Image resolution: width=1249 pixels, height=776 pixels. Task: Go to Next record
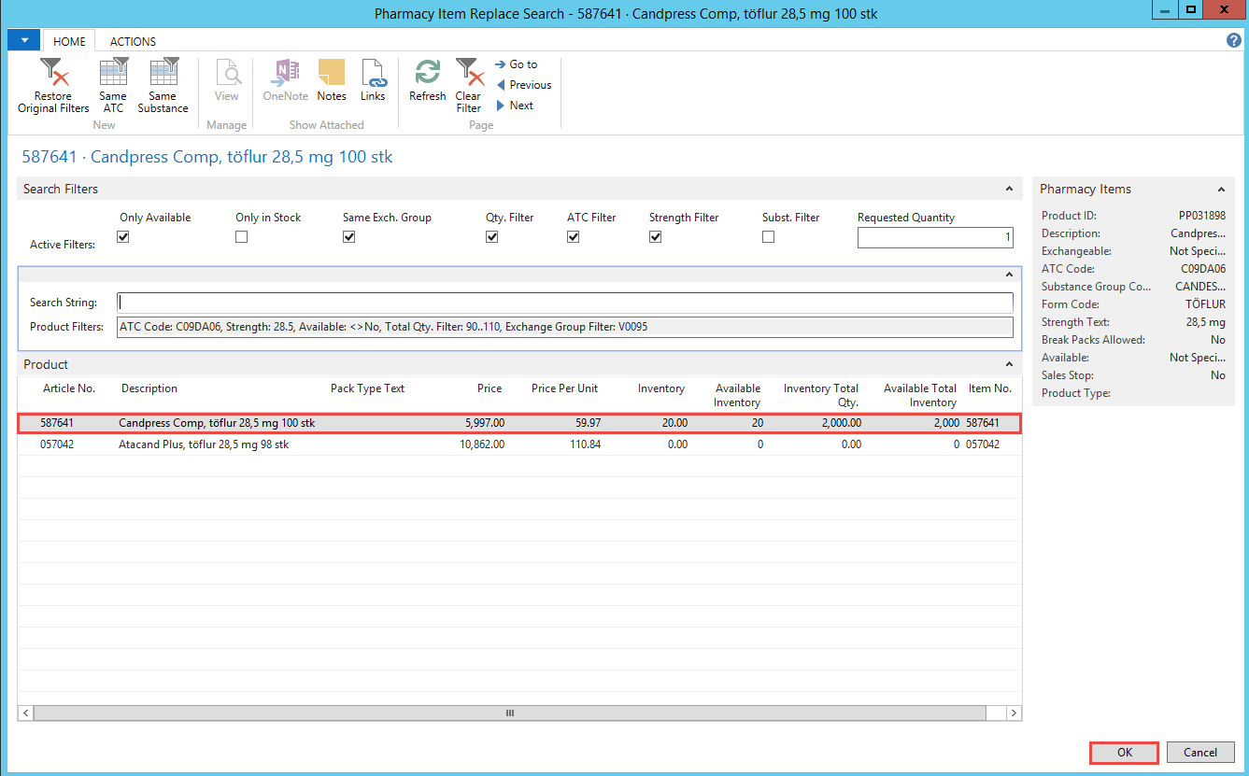[x=515, y=106]
